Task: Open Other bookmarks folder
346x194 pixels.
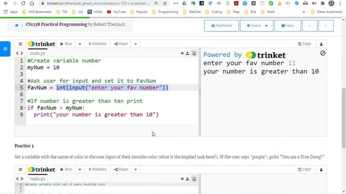Action: pyautogui.click(x=327, y=12)
